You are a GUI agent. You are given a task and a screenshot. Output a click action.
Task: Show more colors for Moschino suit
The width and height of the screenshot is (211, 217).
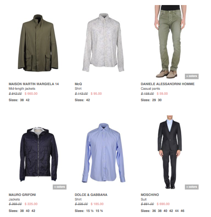(x=192, y=187)
